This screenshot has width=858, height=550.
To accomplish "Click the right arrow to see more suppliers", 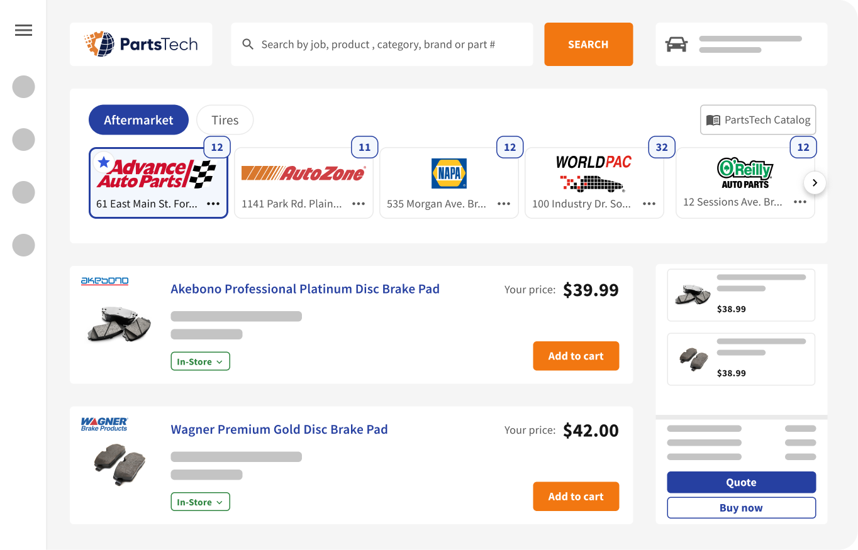I will pyautogui.click(x=815, y=182).
